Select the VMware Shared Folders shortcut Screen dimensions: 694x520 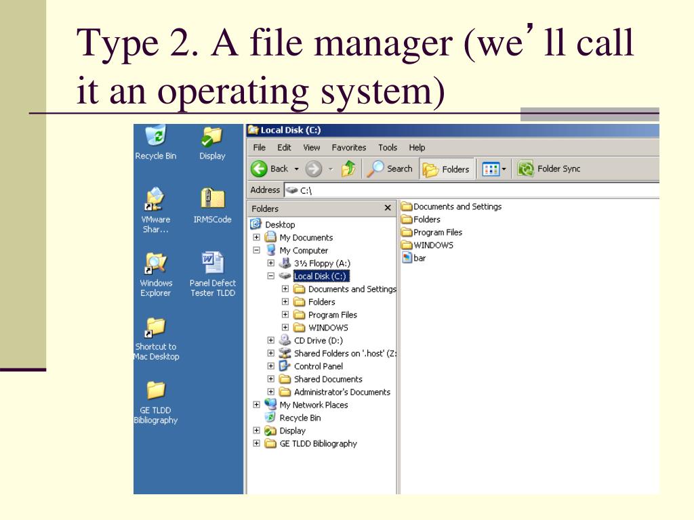click(155, 200)
